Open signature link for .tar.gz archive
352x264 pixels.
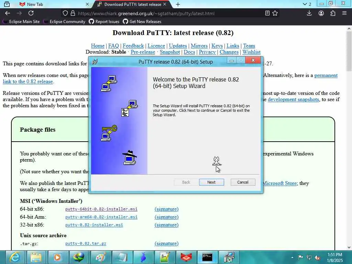(x=167, y=244)
